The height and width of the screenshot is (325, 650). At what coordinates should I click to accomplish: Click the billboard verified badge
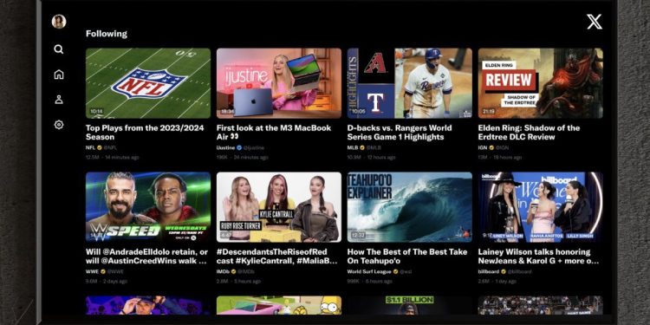point(504,271)
